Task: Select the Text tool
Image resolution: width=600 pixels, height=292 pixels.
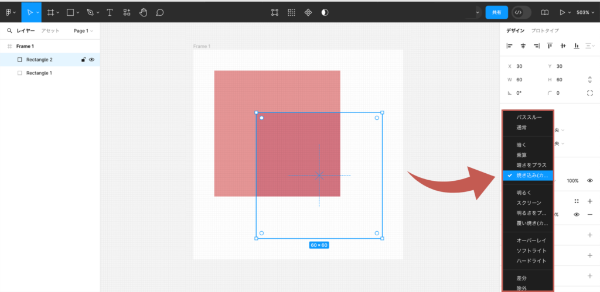Action: point(110,12)
